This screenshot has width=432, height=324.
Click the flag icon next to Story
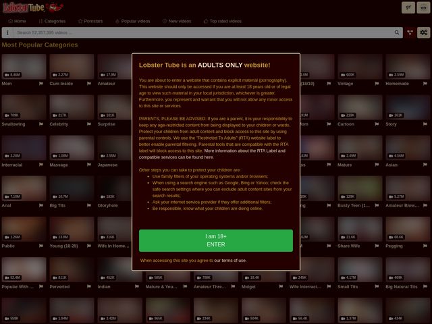pyautogui.click(x=425, y=124)
